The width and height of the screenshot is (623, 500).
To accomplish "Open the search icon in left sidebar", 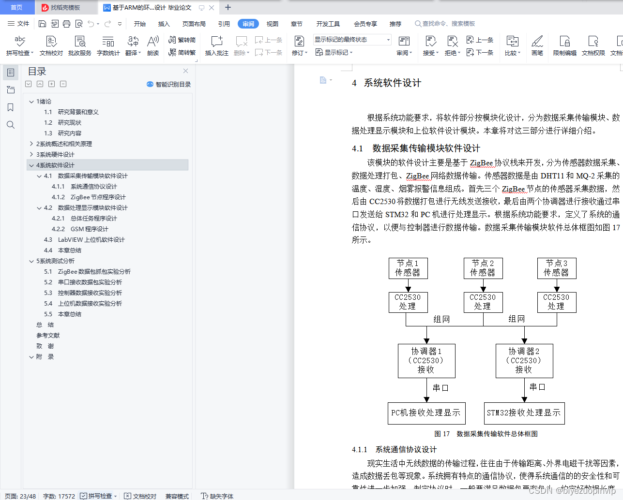I will point(11,125).
